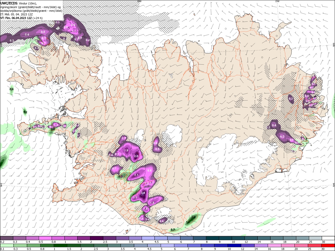Click the 2.8 snowfall value label
This screenshot has width=335, height=251.
tap(136, 156)
